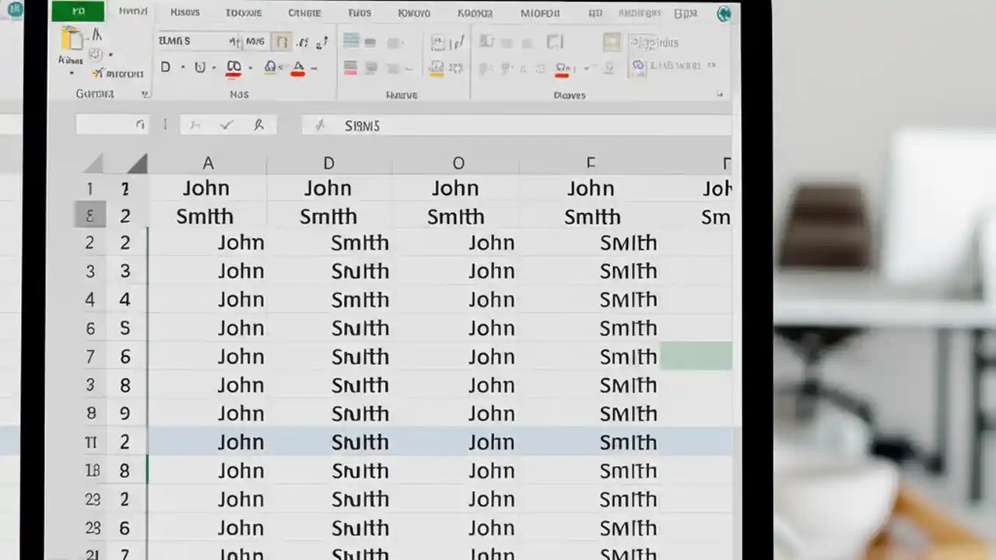Select the Bold formatting icon

166,67
